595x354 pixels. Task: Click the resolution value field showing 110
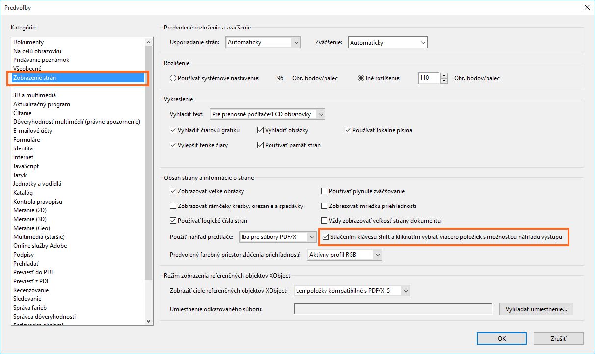pos(429,78)
